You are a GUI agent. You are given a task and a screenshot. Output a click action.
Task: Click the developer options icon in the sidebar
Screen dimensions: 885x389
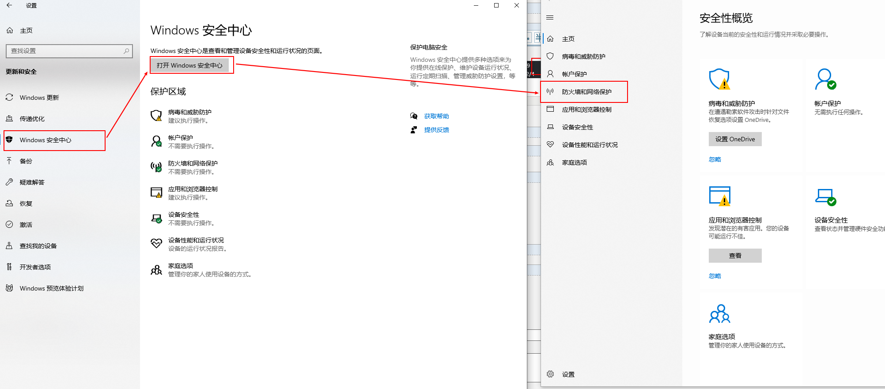(9, 267)
